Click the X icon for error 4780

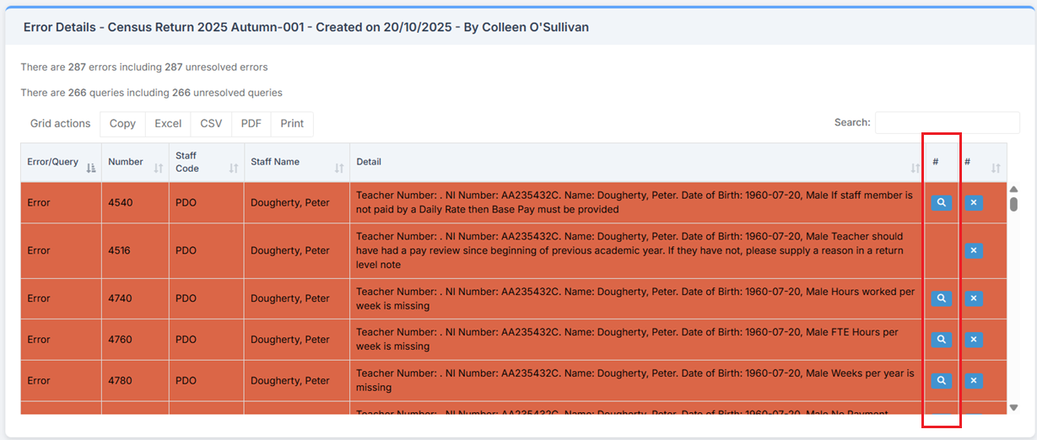click(x=974, y=381)
